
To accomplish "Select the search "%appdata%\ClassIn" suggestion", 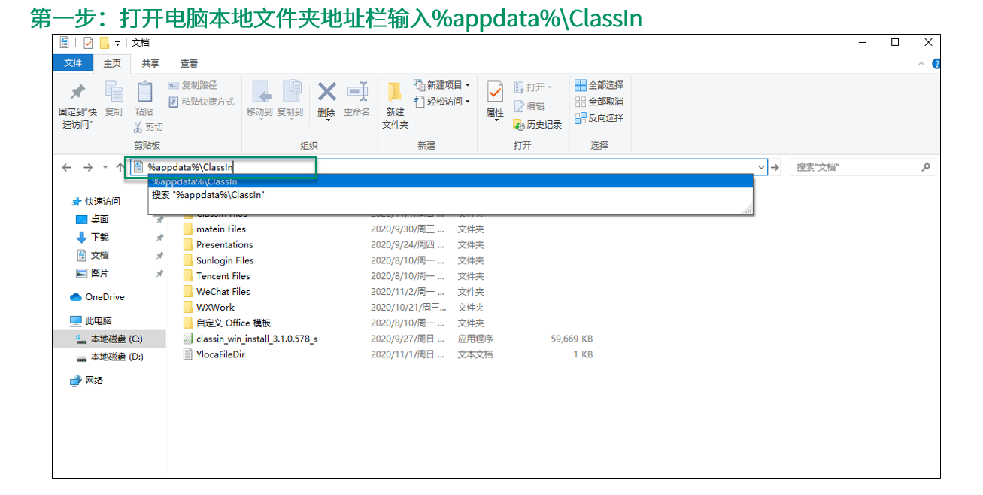I will click(451, 195).
